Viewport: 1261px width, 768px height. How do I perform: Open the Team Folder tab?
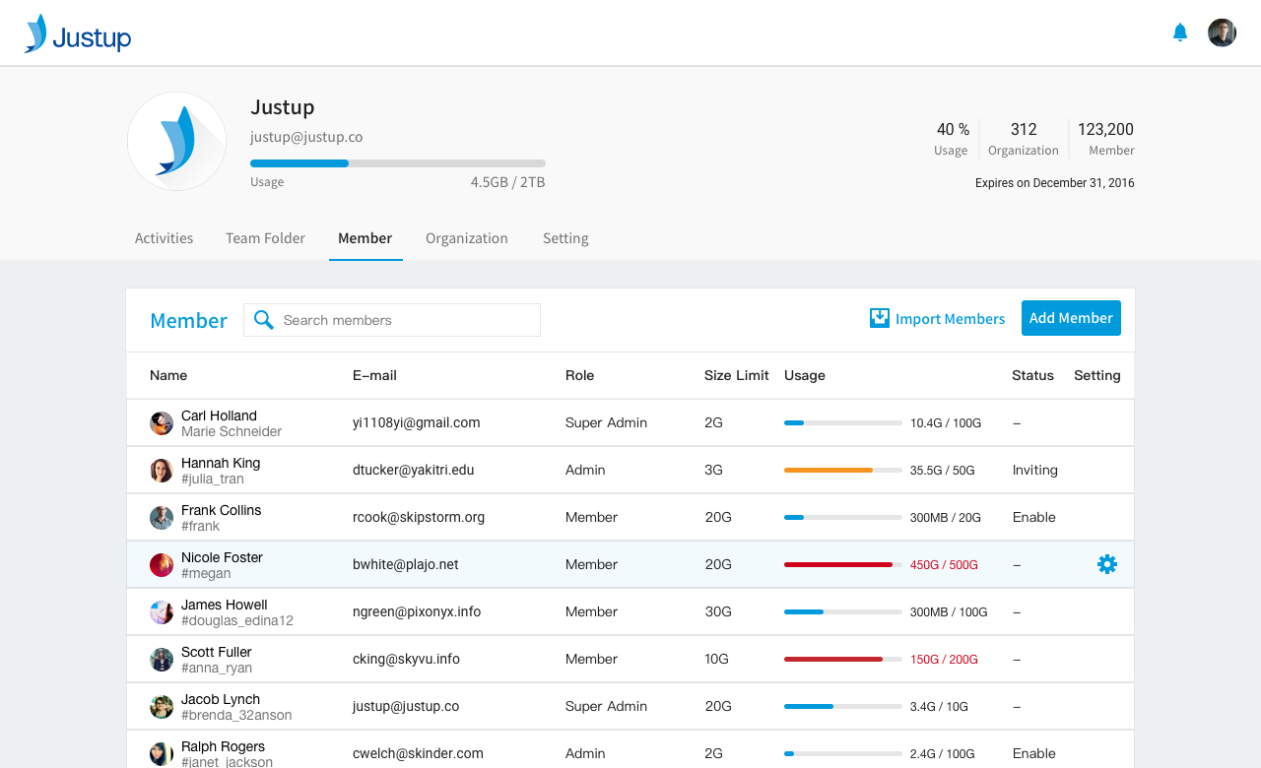coord(265,238)
